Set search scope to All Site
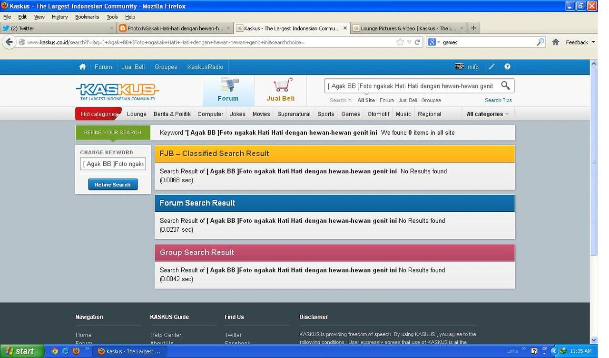The height and width of the screenshot is (358, 609). [366, 100]
